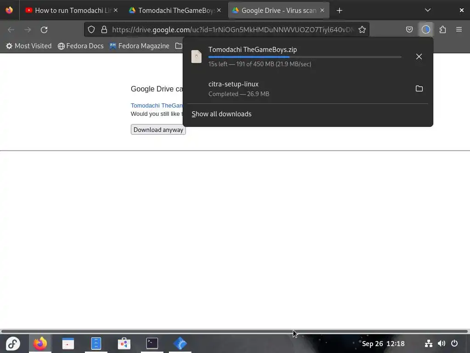Go forward one page
This screenshot has height=353, width=470.
click(x=28, y=29)
